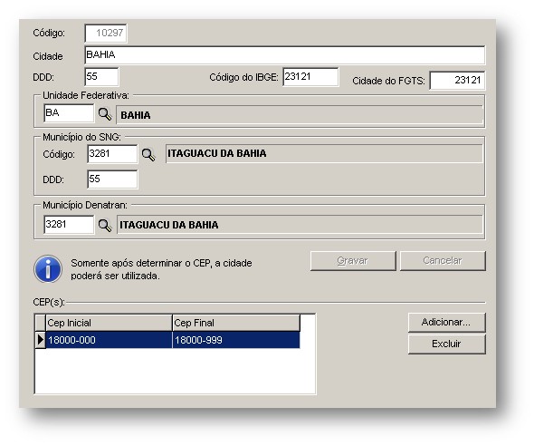Select the 18000-999 Cep Final cell
Screen dimensions: 534x446
click(236, 340)
